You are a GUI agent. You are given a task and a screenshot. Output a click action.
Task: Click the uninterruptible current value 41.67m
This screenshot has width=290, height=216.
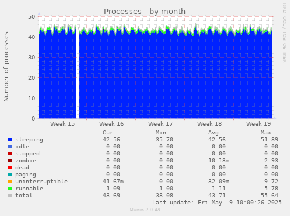113,182
